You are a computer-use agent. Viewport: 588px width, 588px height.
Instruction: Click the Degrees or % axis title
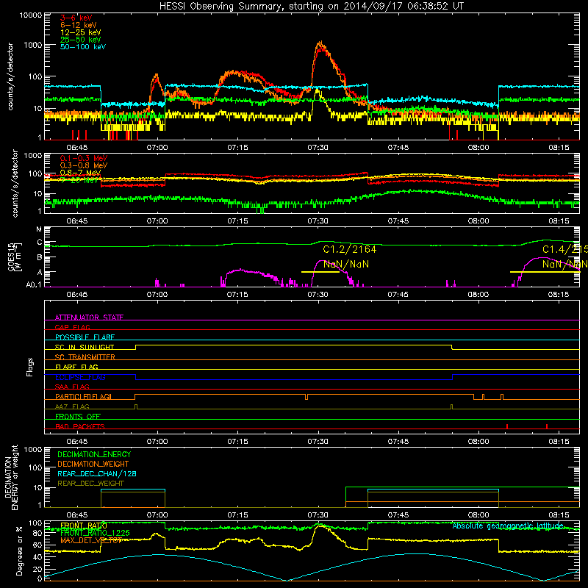[x=19, y=551]
